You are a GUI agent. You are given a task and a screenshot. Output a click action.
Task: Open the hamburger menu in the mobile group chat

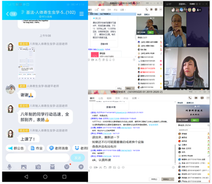(81, 14)
